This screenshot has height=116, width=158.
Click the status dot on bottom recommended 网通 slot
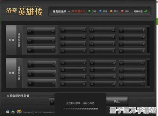[30, 82]
